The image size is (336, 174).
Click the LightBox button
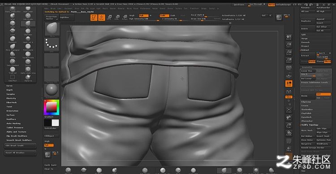point(67,17)
